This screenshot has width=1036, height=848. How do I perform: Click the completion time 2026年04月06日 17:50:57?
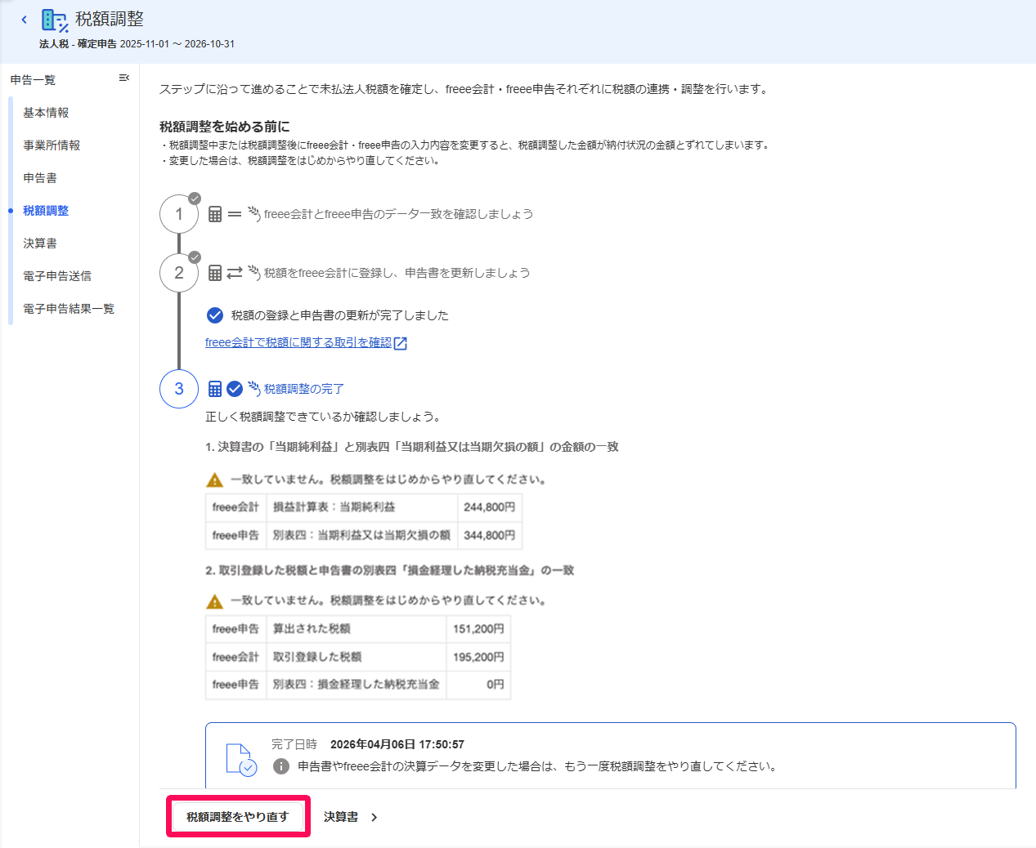pos(397,744)
